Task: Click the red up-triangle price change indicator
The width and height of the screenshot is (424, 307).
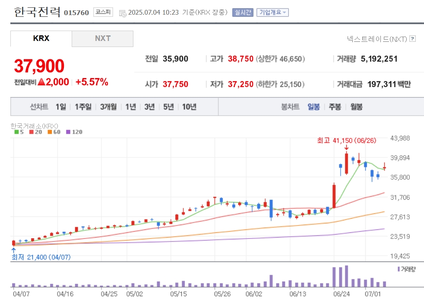Action: (x=41, y=82)
